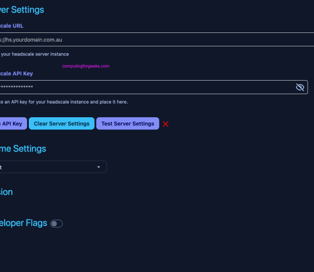Click the headscale API Key label

coord(16,74)
